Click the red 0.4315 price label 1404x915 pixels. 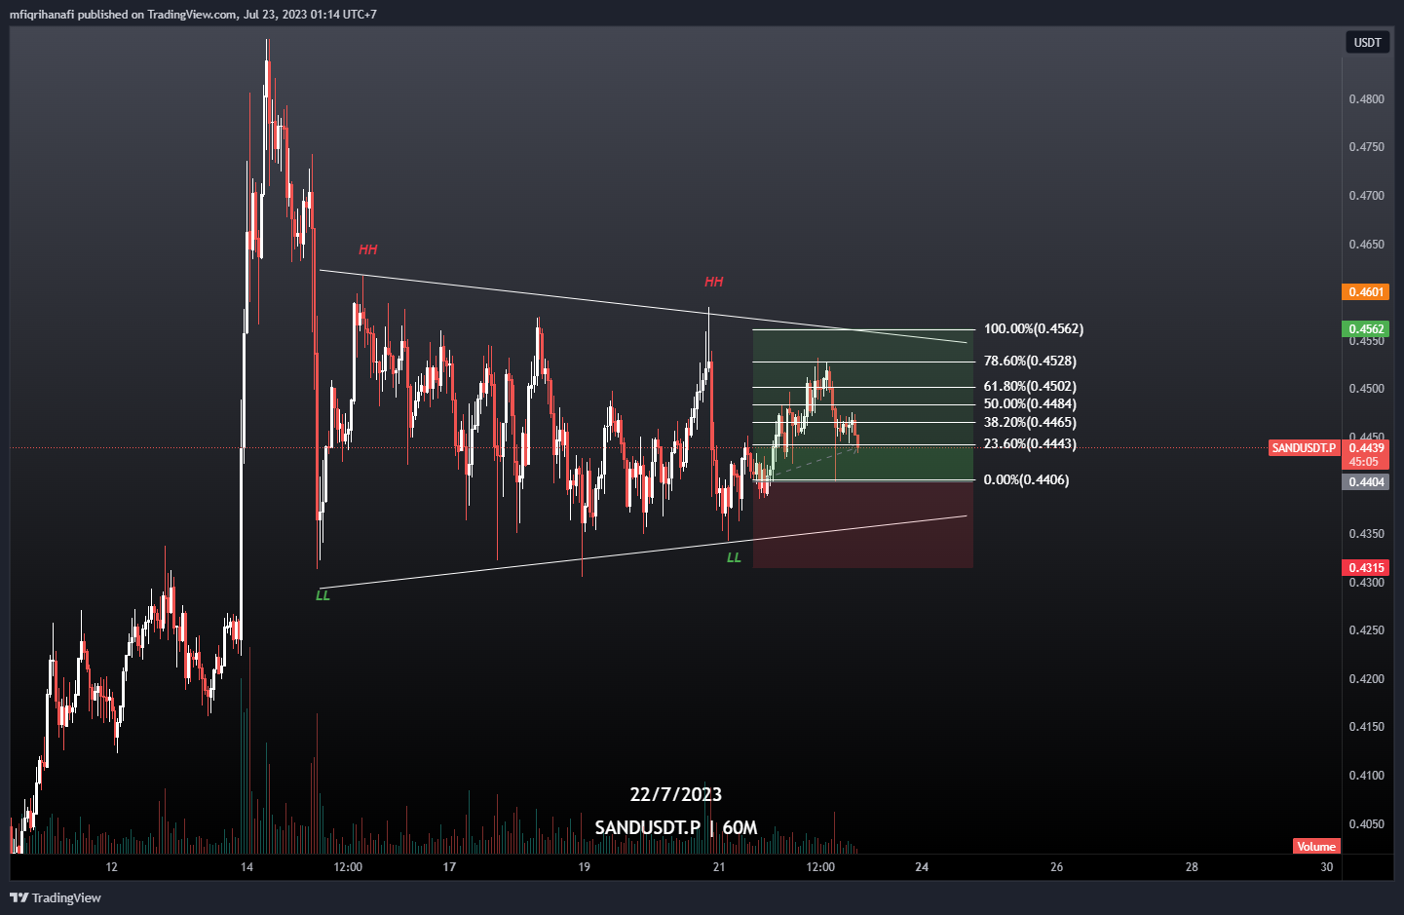[1366, 568]
